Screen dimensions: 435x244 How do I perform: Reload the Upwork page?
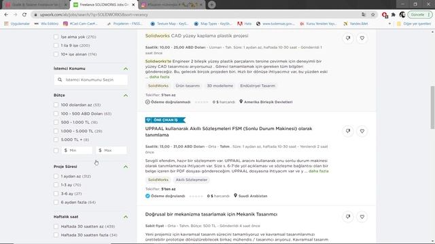(x=24, y=15)
